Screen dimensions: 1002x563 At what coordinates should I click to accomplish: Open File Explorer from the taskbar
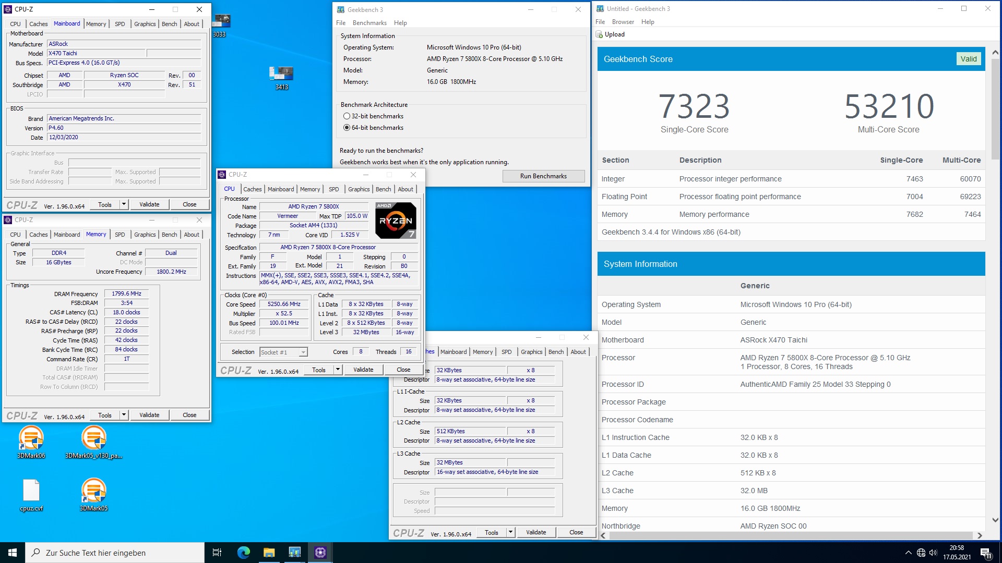269,553
